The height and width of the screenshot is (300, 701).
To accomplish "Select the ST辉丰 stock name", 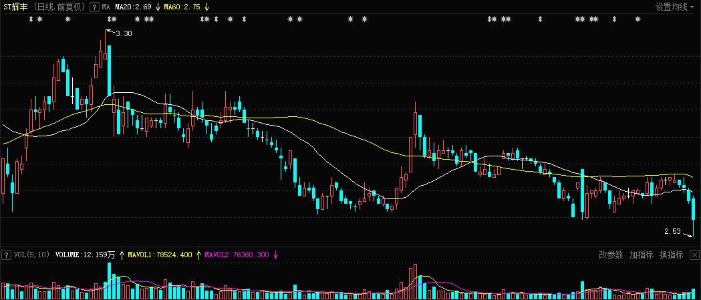I will point(15,7).
